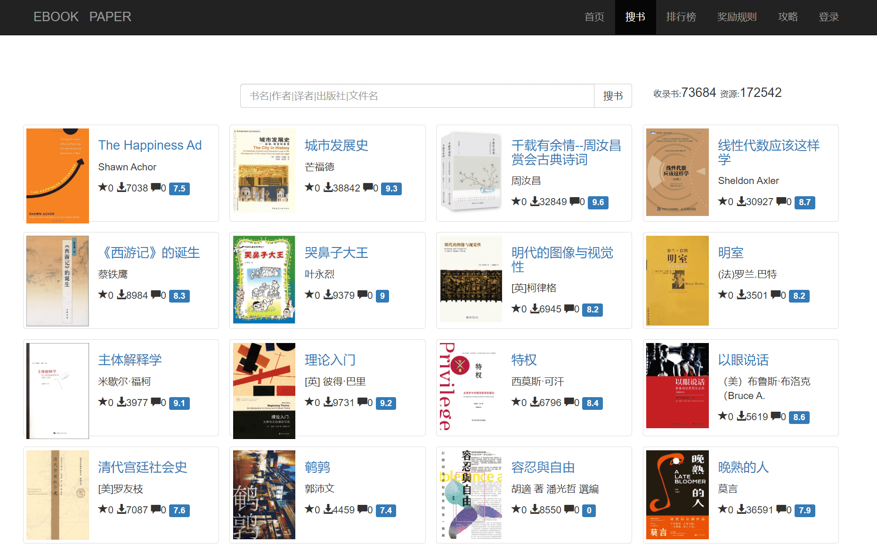This screenshot has width=877, height=559.
Task: Click download icon for 晚熟的人
Action: point(741,509)
